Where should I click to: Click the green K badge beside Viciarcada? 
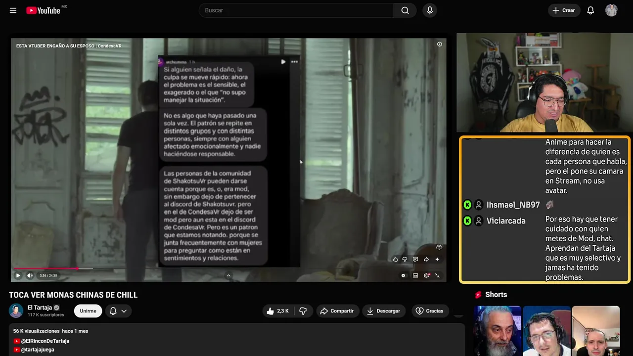point(467,221)
